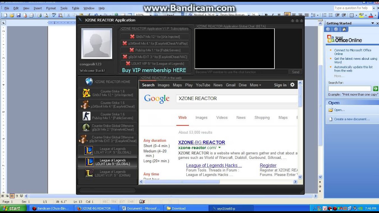This screenshot has width=379, height=213.
Task: Click the user avatar picture of congprolk123
Action: [97, 43]
